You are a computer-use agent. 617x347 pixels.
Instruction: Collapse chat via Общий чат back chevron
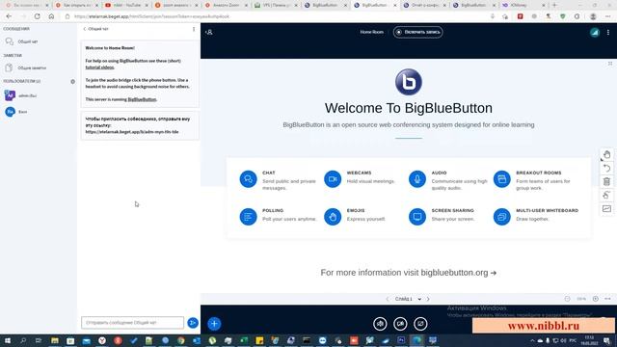pyautogui.click(x=95, y=29)
